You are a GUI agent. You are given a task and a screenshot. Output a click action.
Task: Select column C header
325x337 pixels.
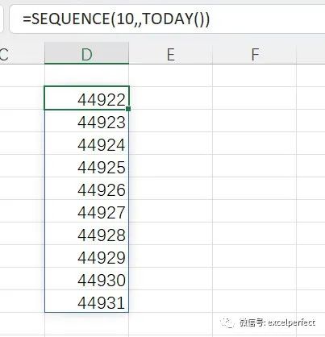(22, 53)
